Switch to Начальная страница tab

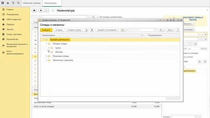click(x=31, y=3)
